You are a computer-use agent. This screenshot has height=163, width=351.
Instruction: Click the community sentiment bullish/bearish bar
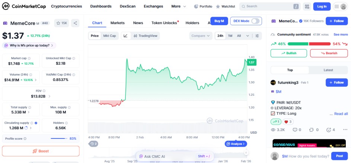pos(309,44)
